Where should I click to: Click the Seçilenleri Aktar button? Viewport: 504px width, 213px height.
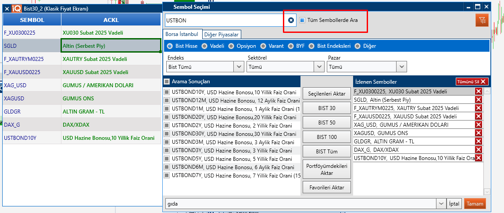(326, 94)
